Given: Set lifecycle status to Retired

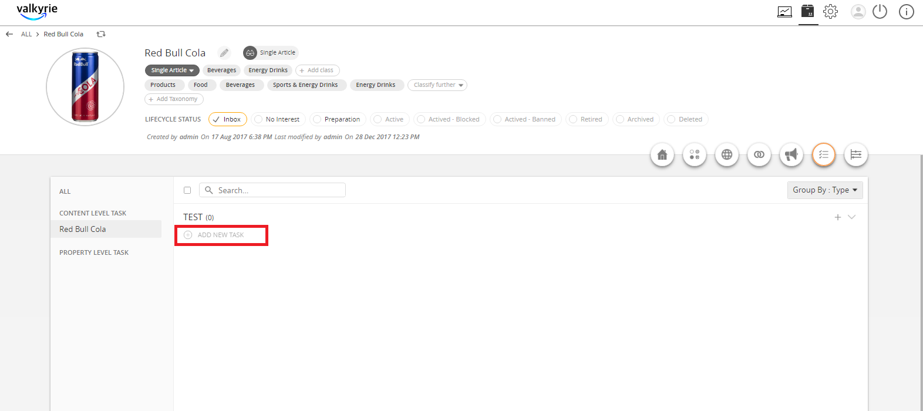Looking at the screenshot, I should point(587,119).
